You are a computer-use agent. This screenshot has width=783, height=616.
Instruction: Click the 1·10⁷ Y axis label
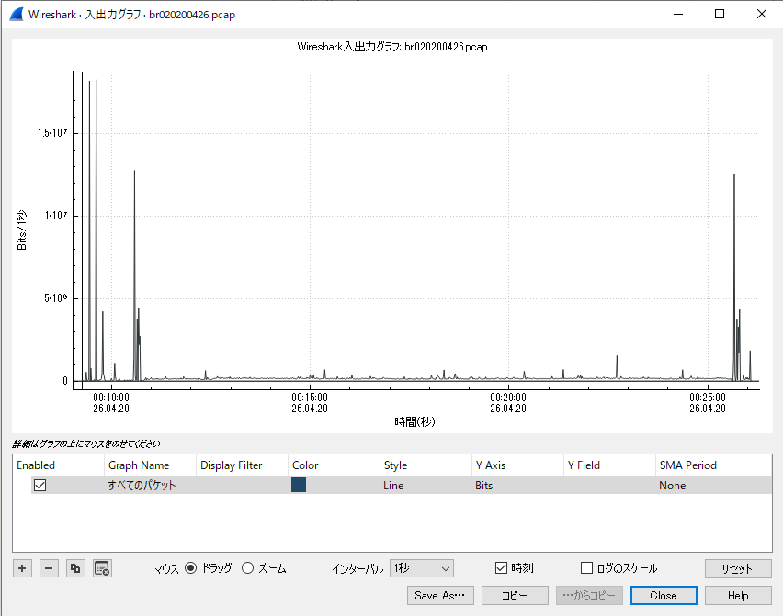click(x=56, y=216)
